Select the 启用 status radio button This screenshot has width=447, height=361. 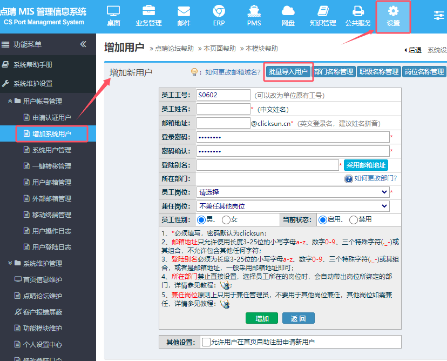pos(323,220)
